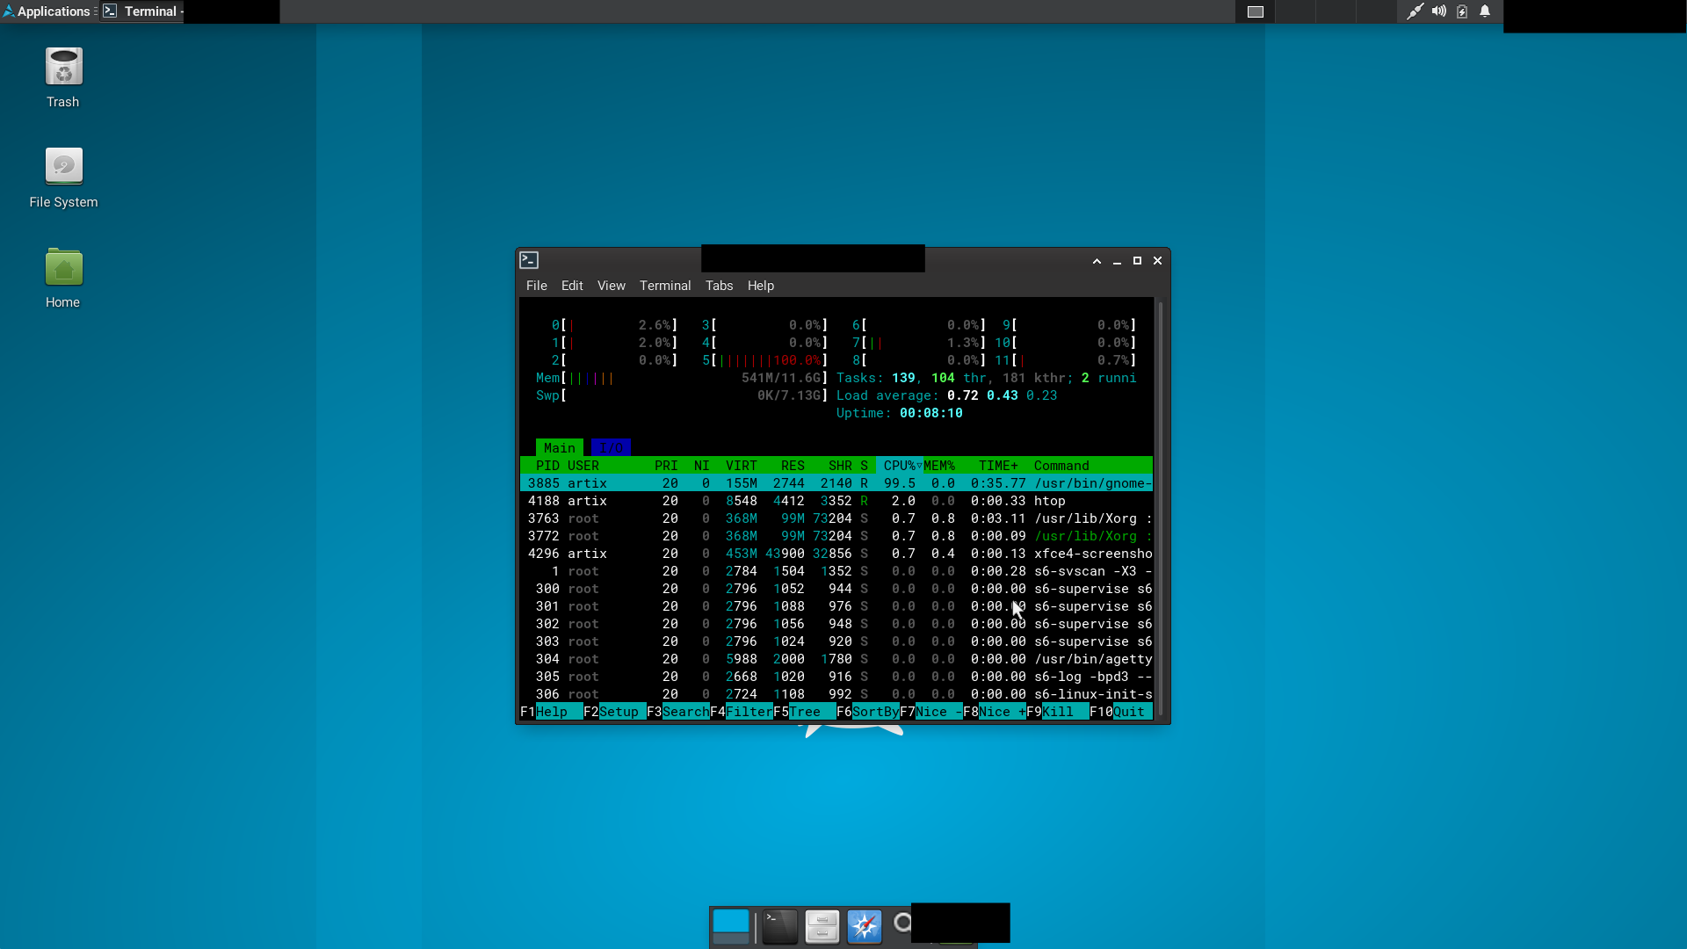
Task: Sort by the CPU% column header
Action: [x=900, y=466]
